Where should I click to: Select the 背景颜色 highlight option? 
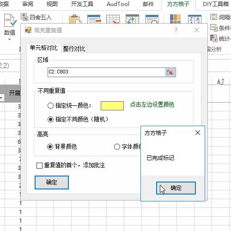(50, 146)
